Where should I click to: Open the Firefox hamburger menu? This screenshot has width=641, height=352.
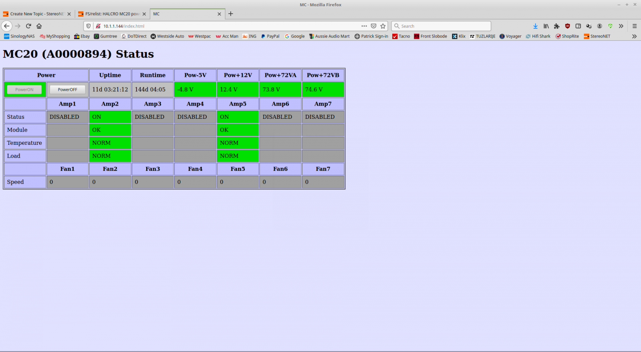(x=635, y=26)
